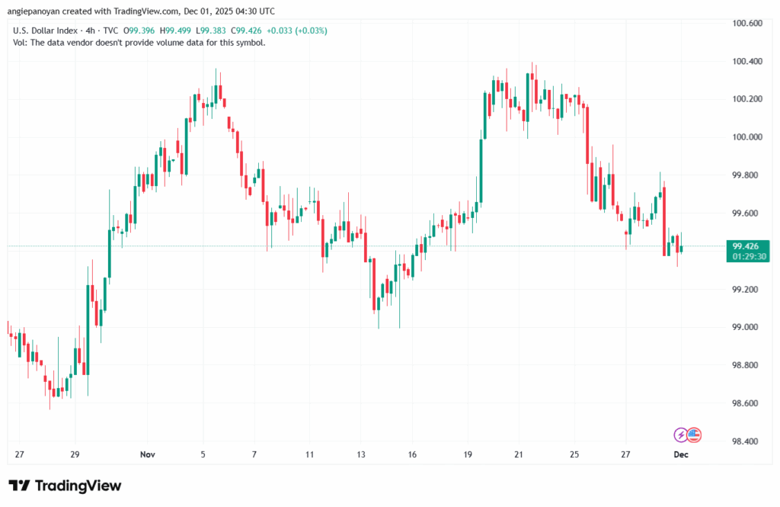The width and height of the screenshot is (780, 507).
Task: Click the Dec label on the time axis
Action: (x=680, y=454)
